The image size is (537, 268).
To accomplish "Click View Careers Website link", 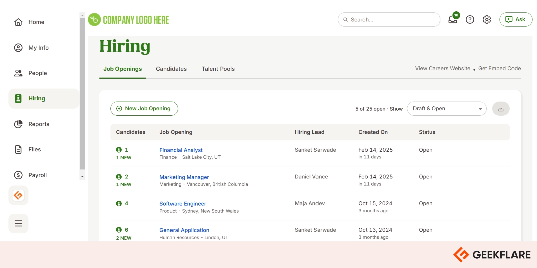I will tap(442, 69).
